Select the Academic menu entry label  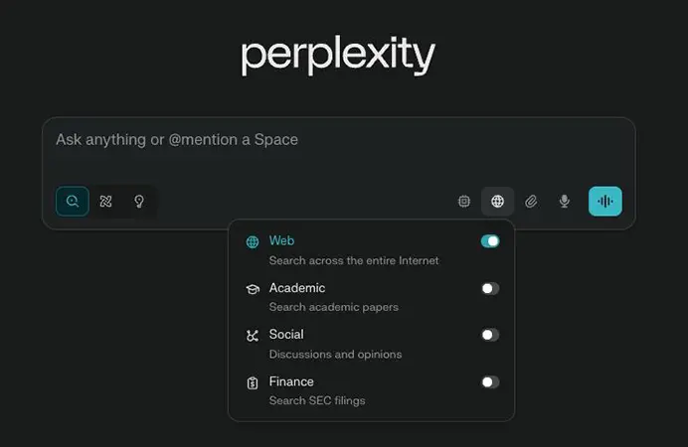coord(297,288)
